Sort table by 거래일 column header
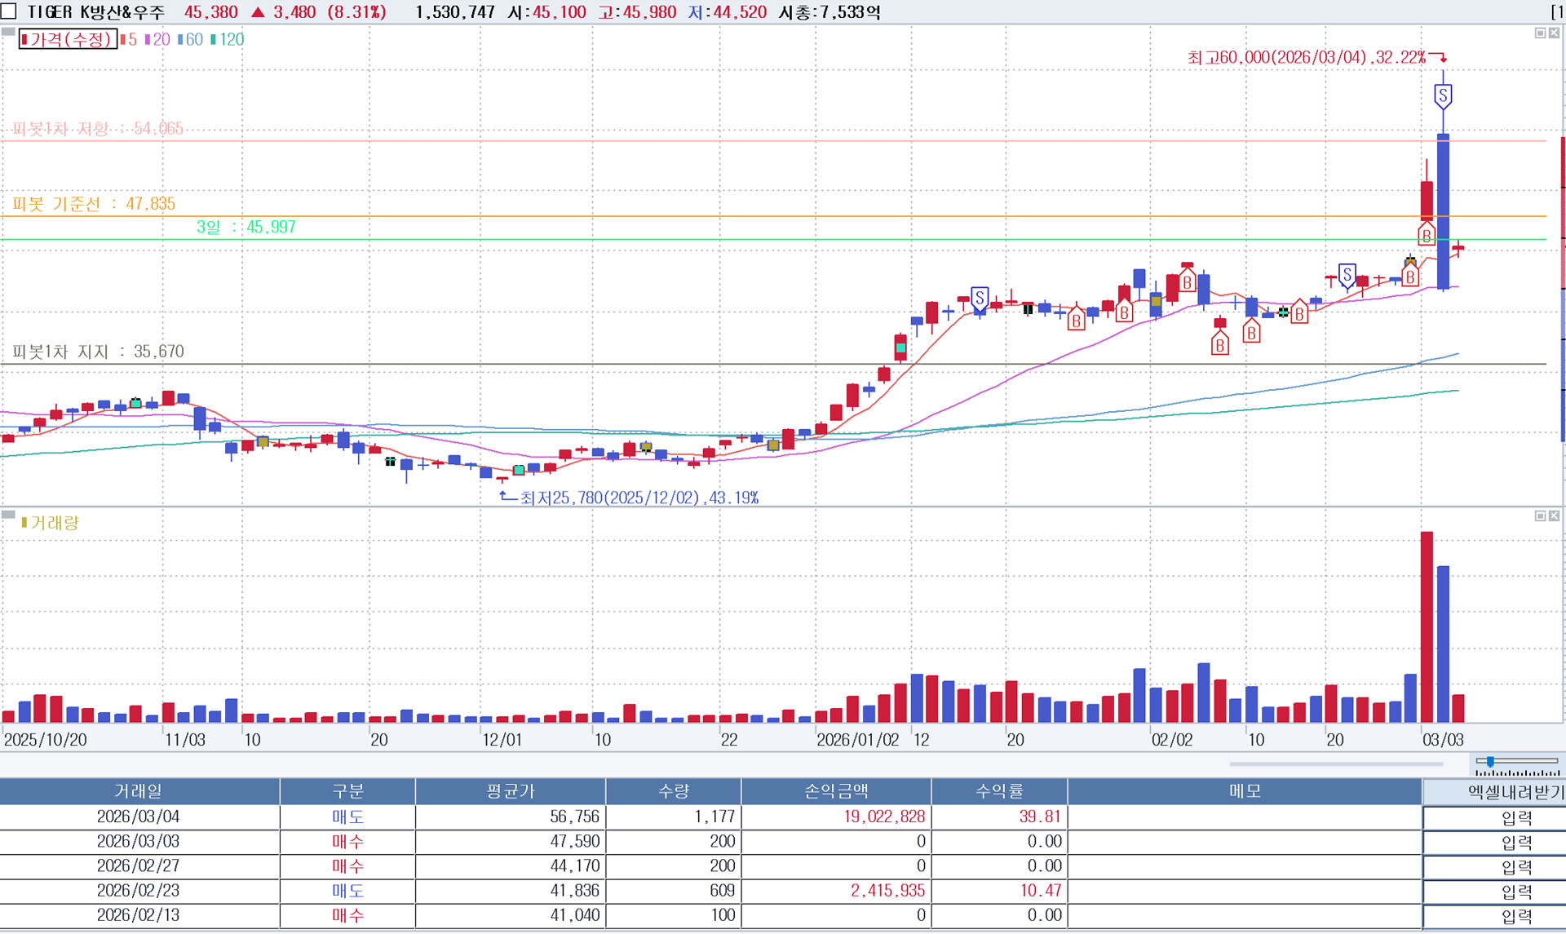The image size is (1566, 934). [x=139, y=790]
